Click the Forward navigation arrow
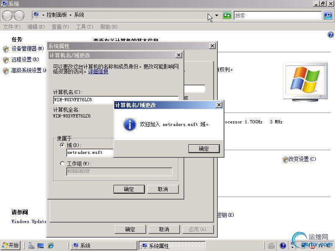This screenshot has width=335, height=251. coord(19,15)
